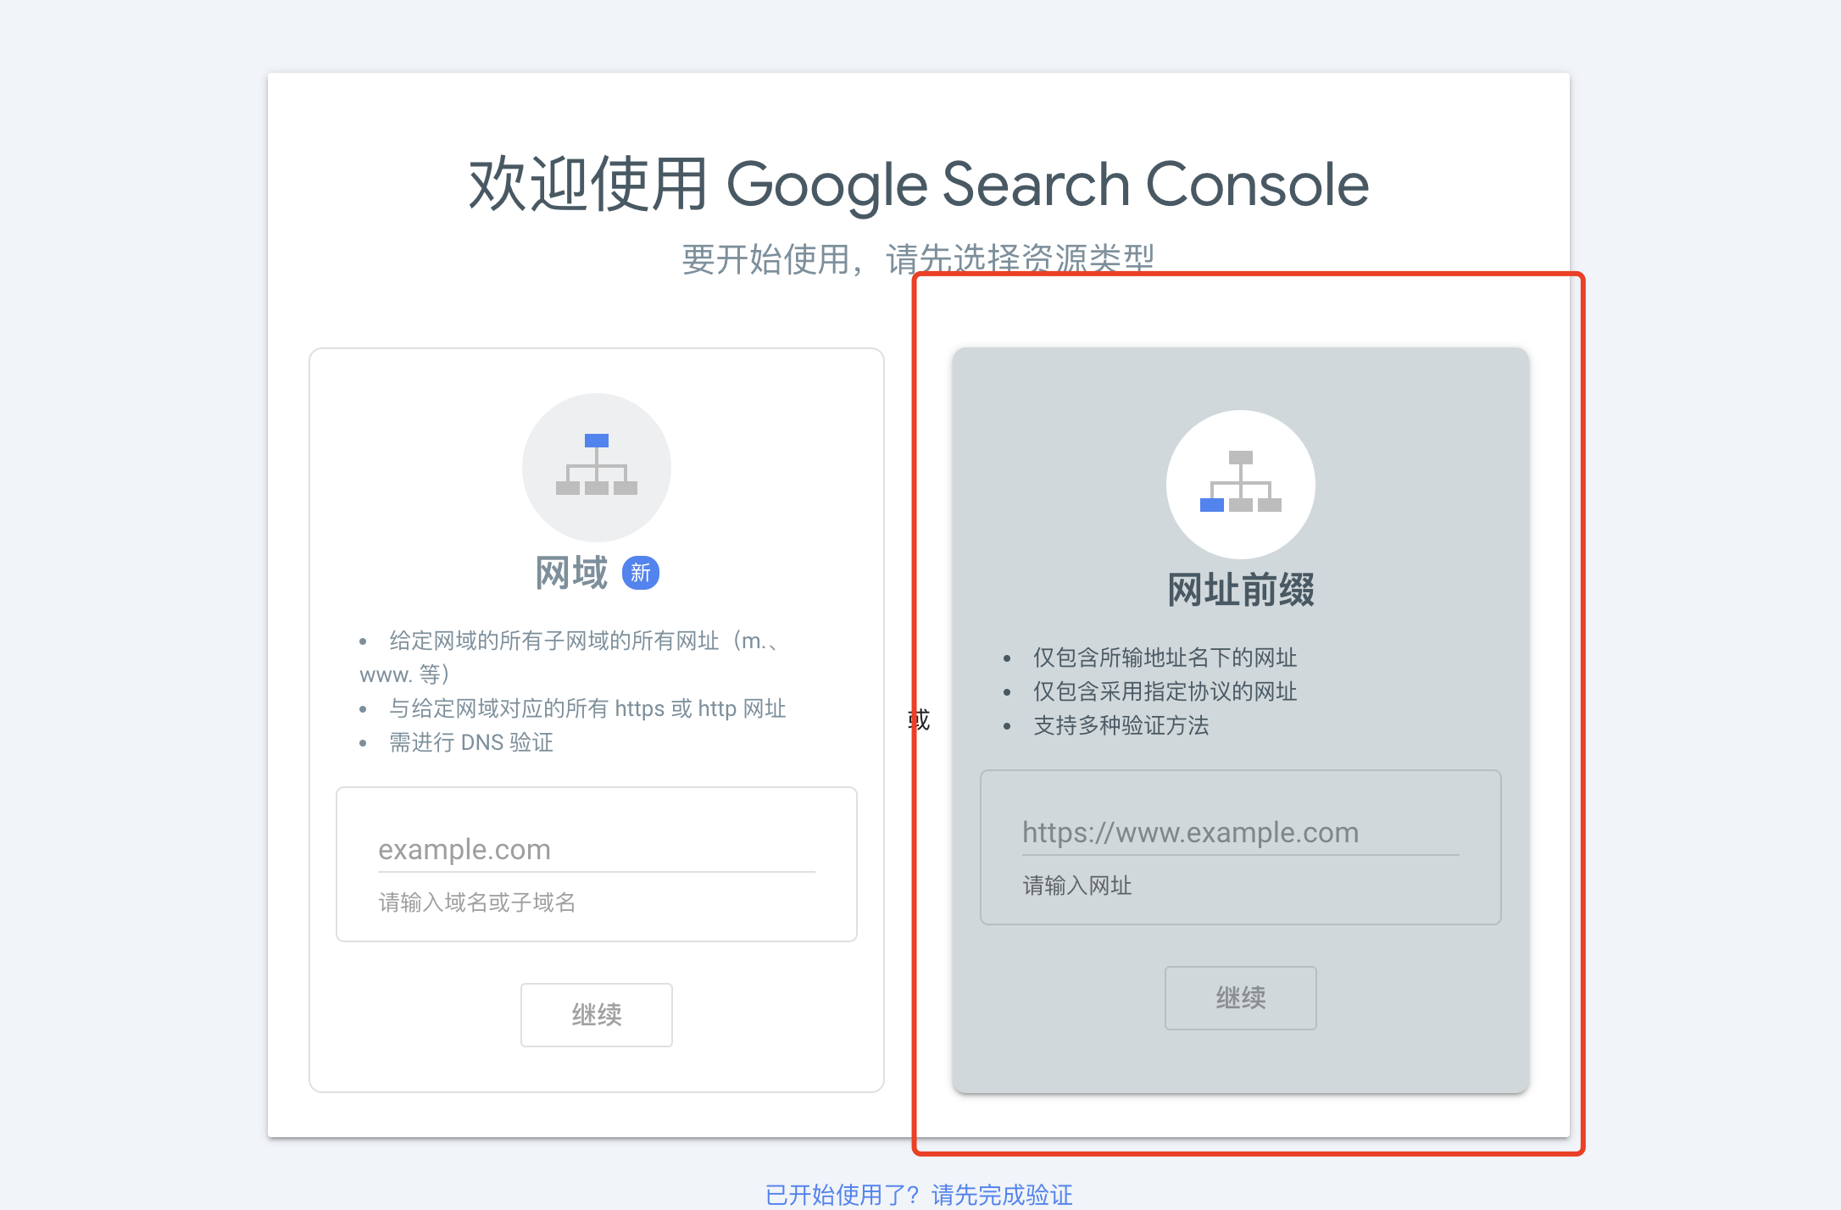Click the URL prefix network icon
The height and width of the screenshot is (1210, 1841).
pos(1241,484)
